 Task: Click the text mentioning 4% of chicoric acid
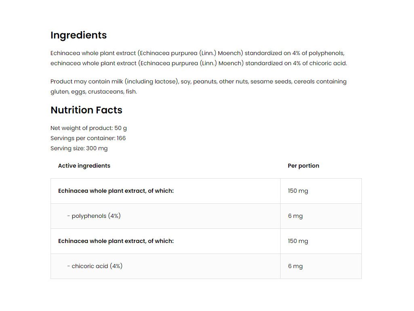[320, 64]
